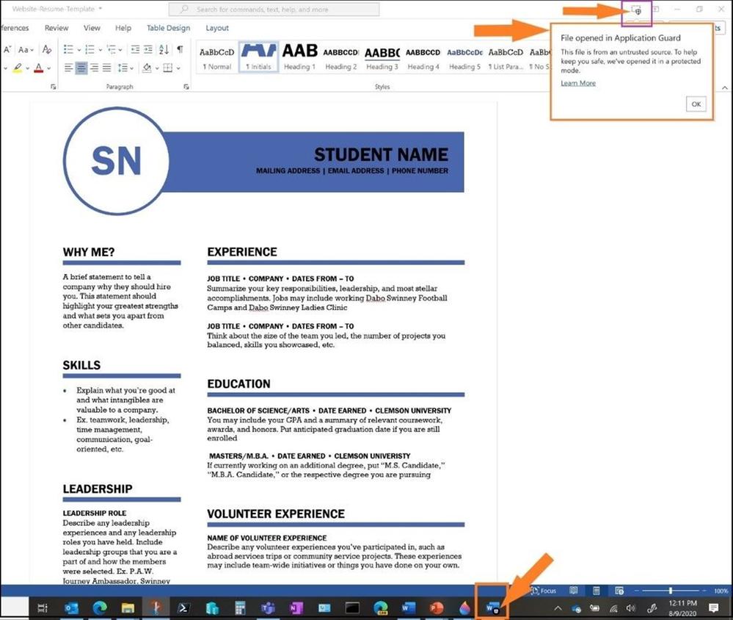
Task: Apply the Initials style
Action: [x=258, y=57]
